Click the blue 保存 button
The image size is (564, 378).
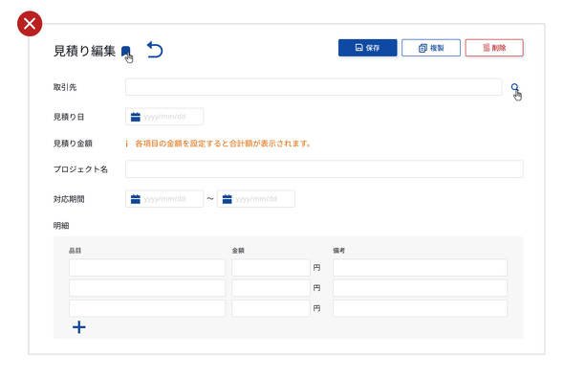pyautogui.click(x=368, y=48)
